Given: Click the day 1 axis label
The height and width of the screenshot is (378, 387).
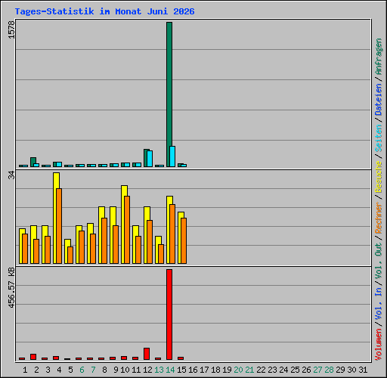Looking at the screenshot, I should point(25,370).
